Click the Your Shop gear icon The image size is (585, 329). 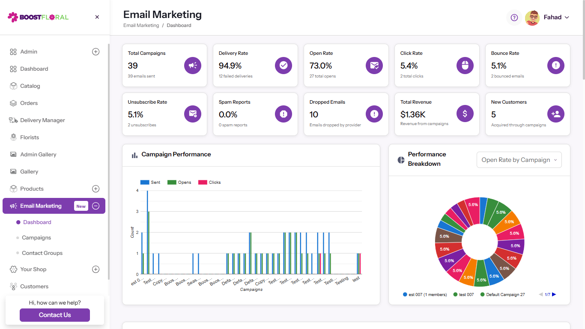(x=13, y=269)
